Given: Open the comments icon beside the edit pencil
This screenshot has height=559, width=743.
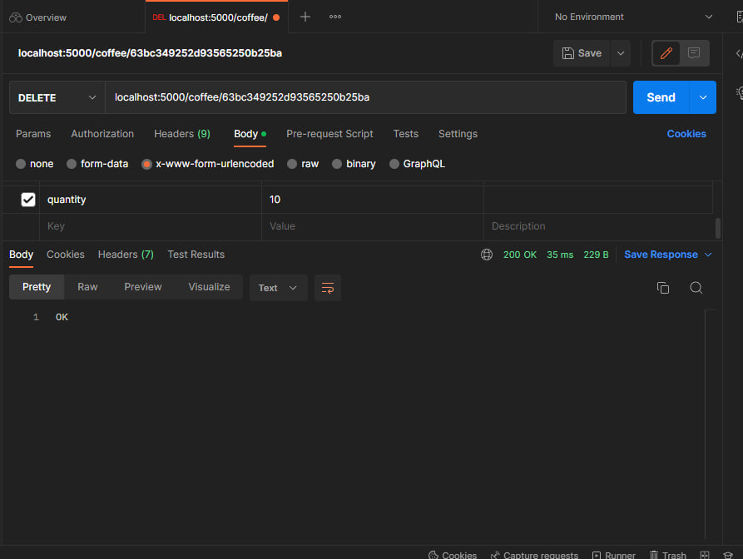Looking at the screenshot, I should pos(692,52).
